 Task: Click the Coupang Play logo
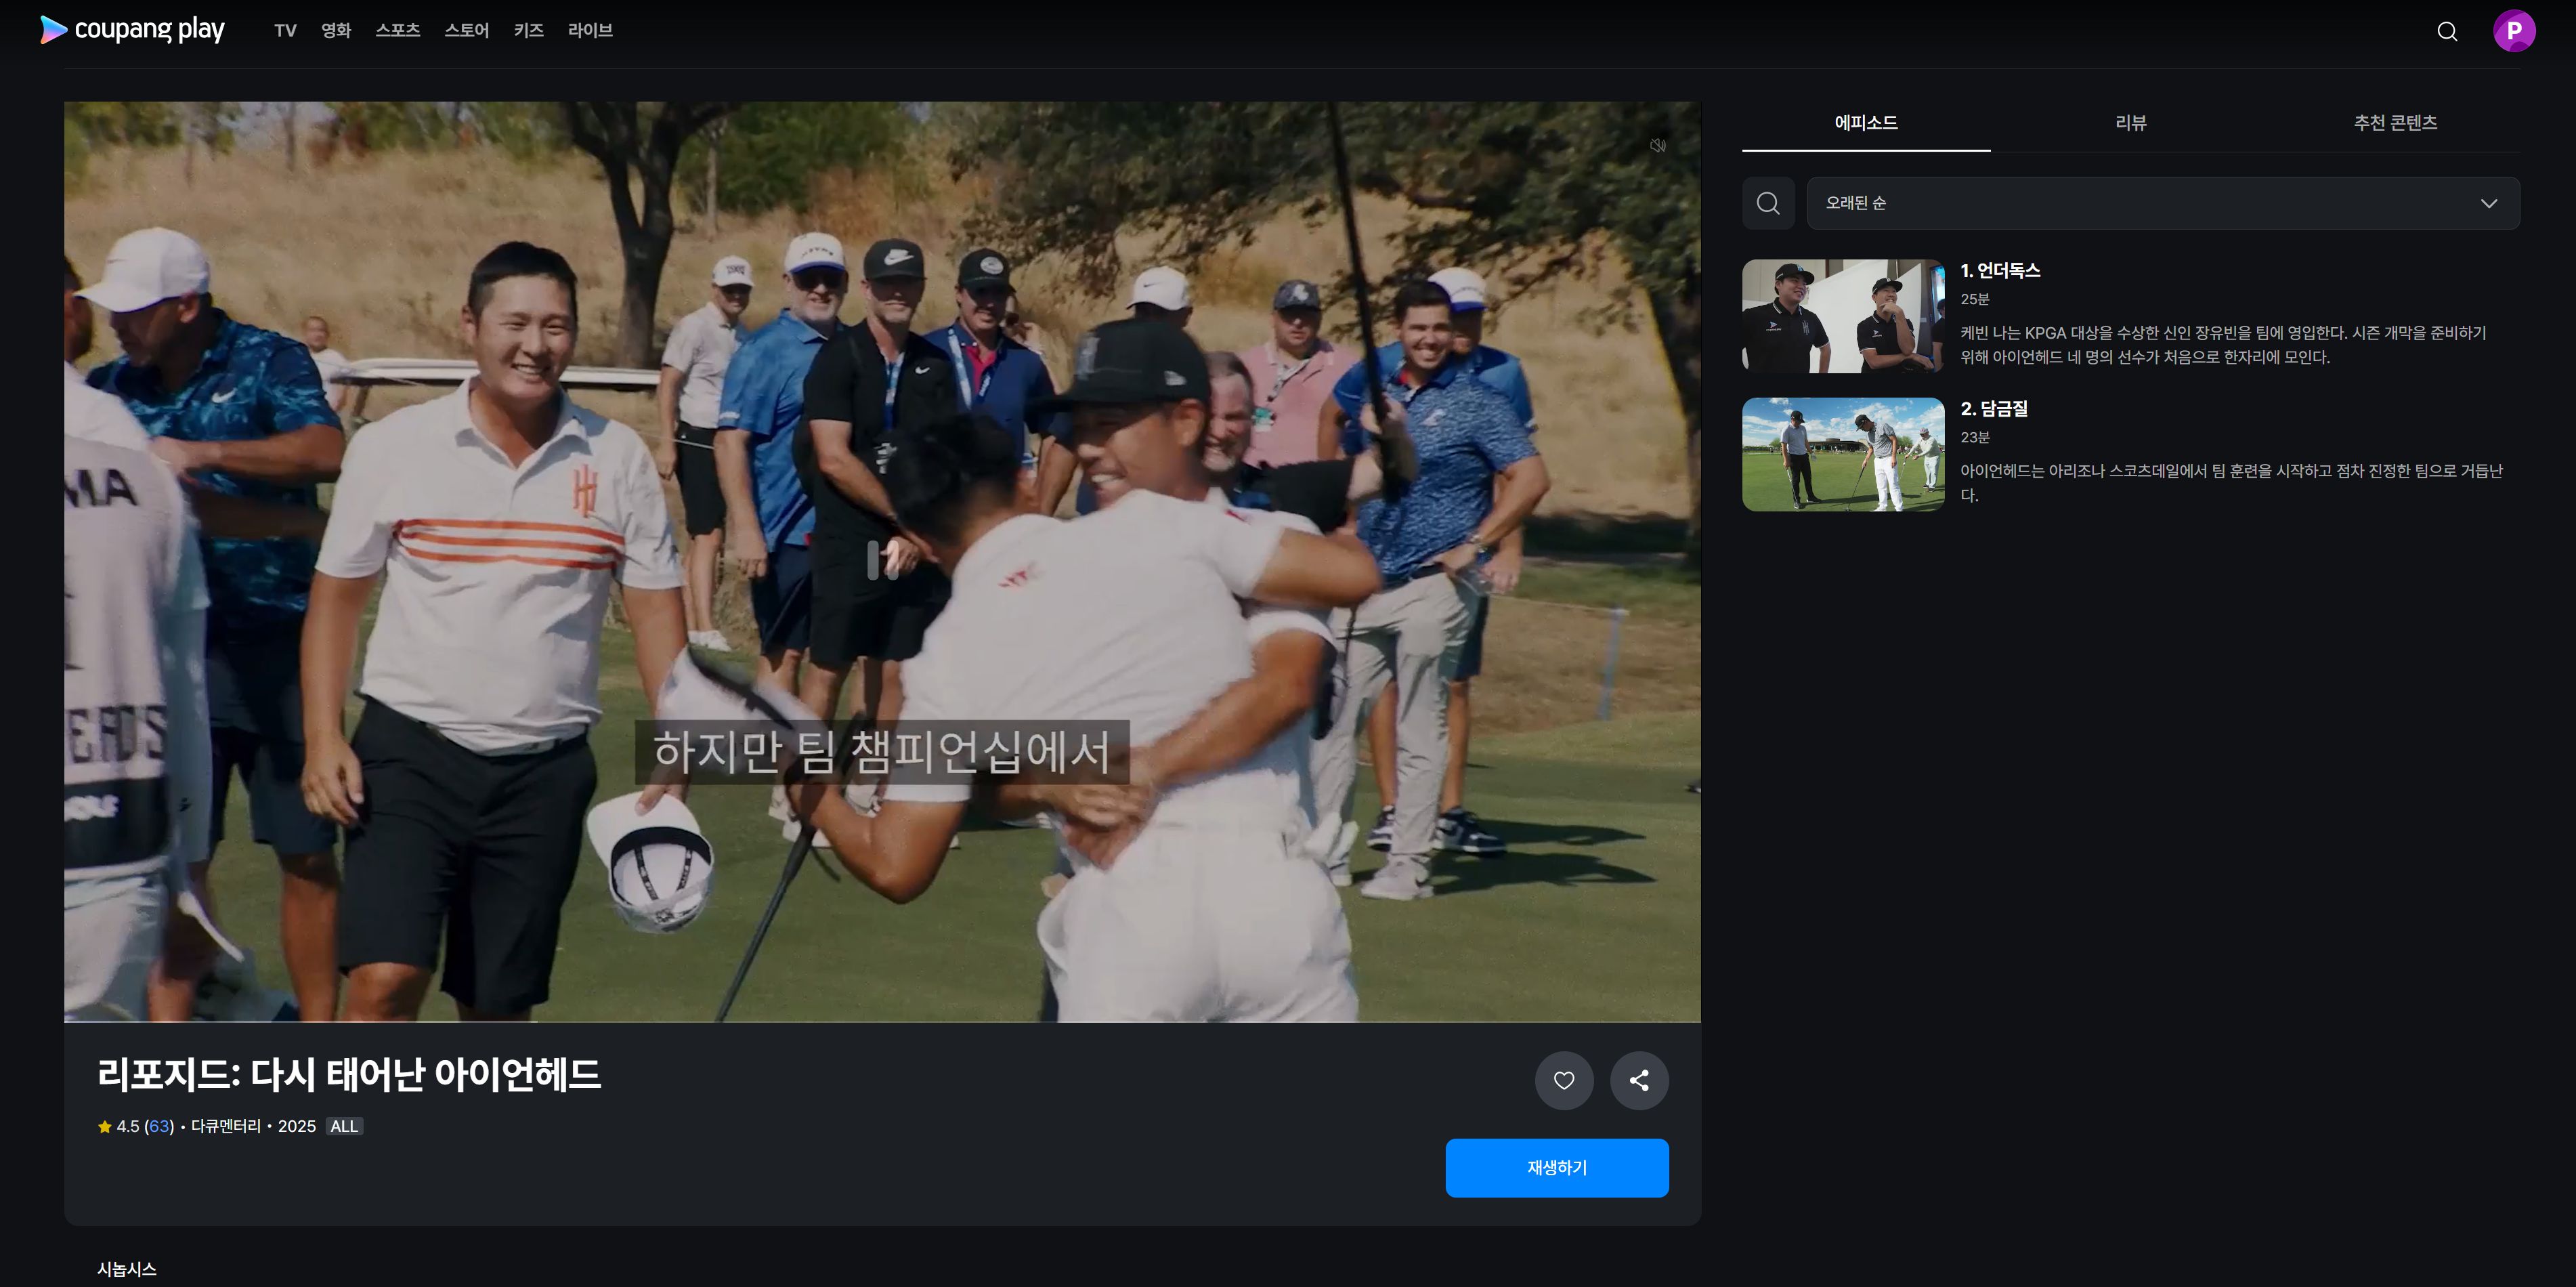132,30
